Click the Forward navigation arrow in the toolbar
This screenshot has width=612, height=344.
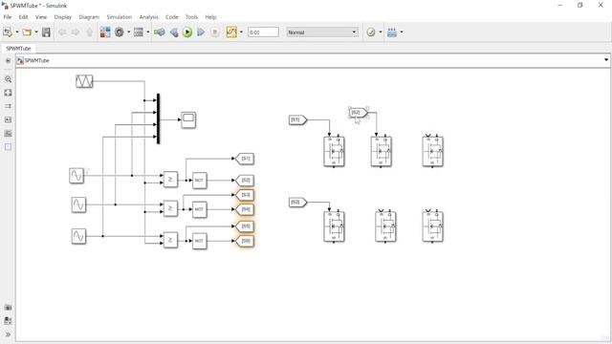pos(76,32)
